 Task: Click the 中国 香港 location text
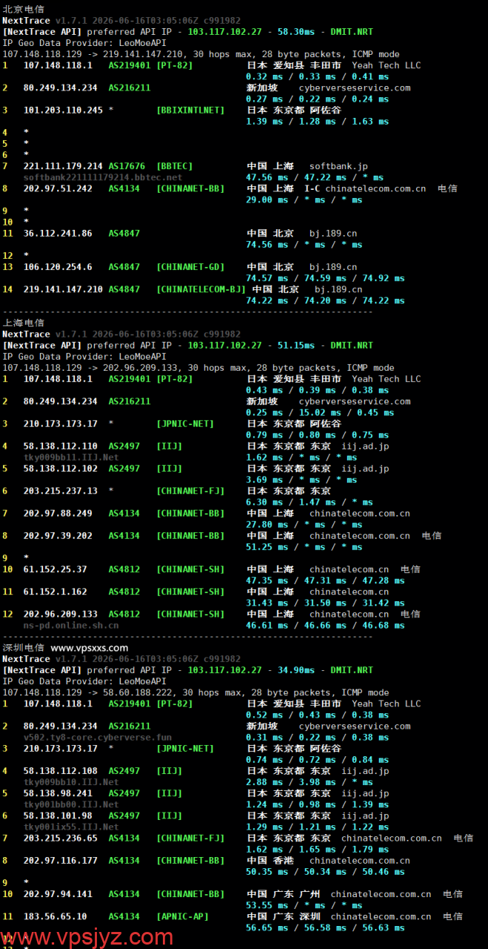coord(270,861)
